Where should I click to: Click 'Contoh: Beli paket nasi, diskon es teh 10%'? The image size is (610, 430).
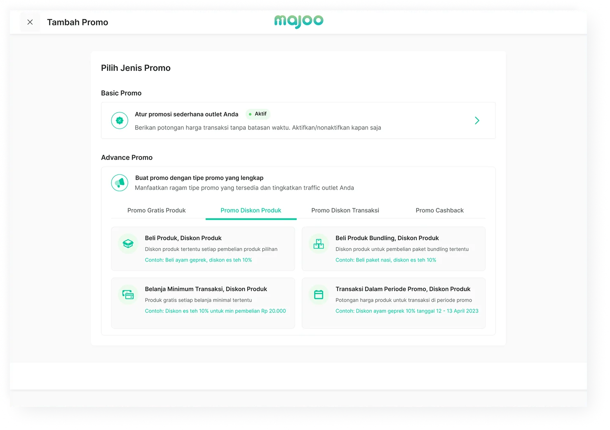coord(386,260)
